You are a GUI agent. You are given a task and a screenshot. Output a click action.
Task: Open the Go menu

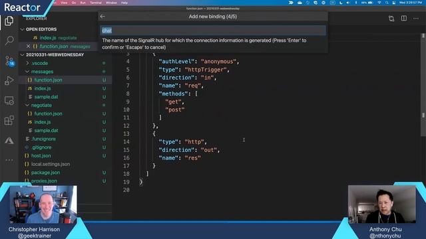pyautogui.click(x=74, y=3)
